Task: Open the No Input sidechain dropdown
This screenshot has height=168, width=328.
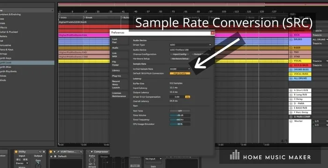Action: click(154, 159)
